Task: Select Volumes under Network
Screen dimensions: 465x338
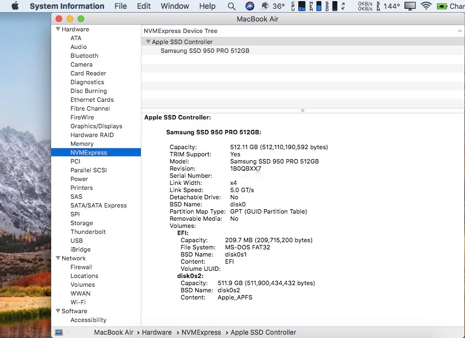Action: click(83, 285)
